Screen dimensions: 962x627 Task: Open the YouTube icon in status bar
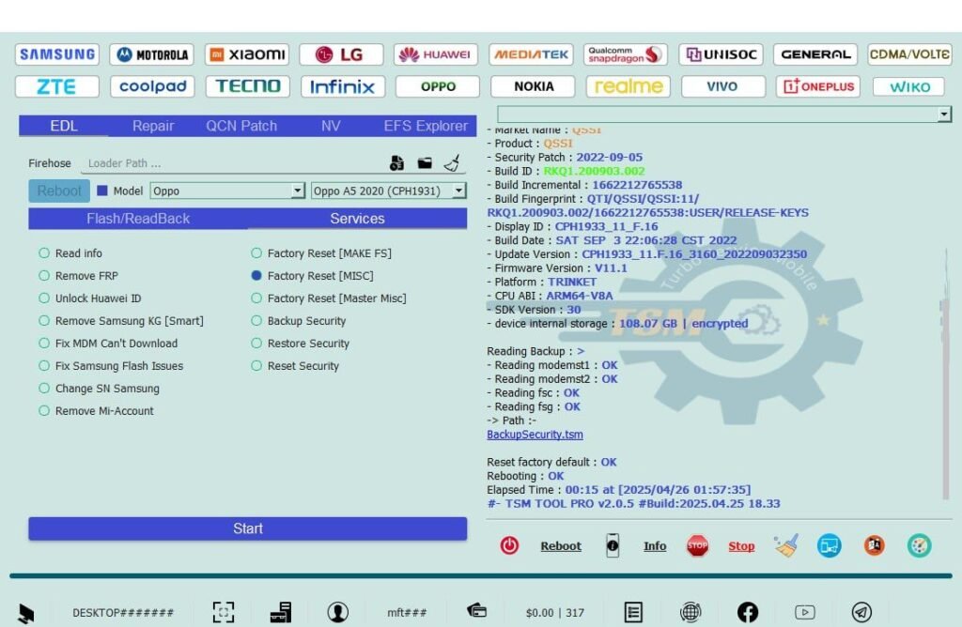coord(805,612)
